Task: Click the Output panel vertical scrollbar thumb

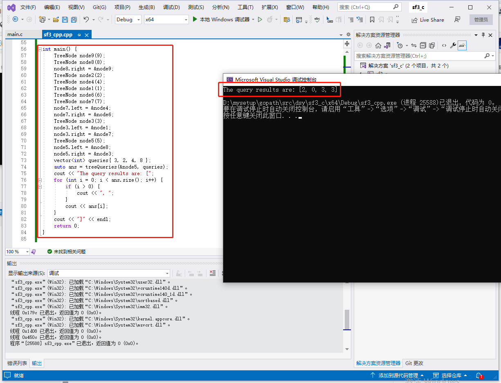Action: click(x=347, y=319)
